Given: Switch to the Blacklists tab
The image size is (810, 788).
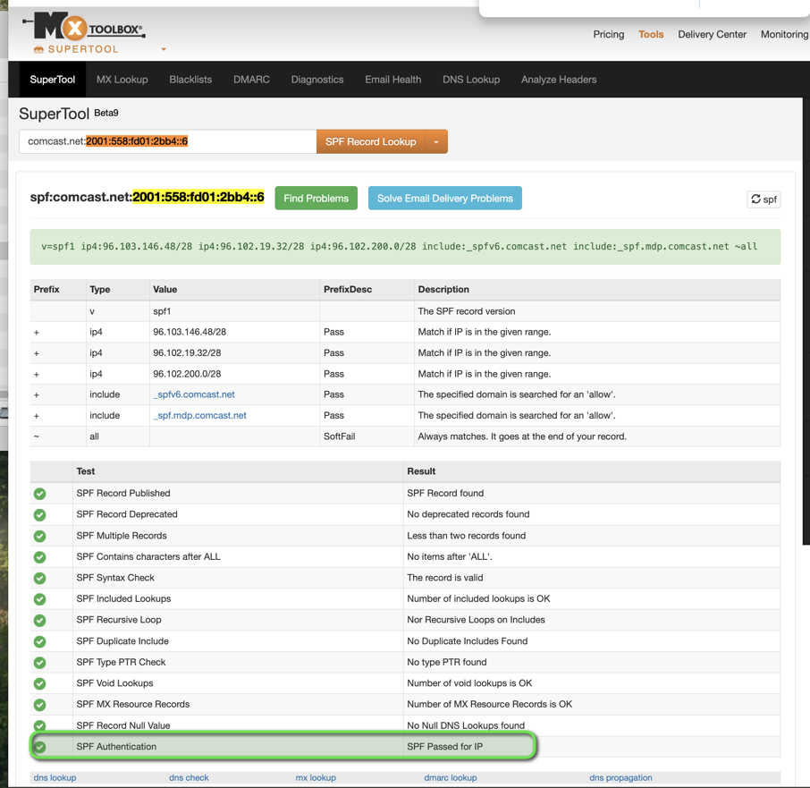Looking at the screenshot, I should [x=190, y=80].
